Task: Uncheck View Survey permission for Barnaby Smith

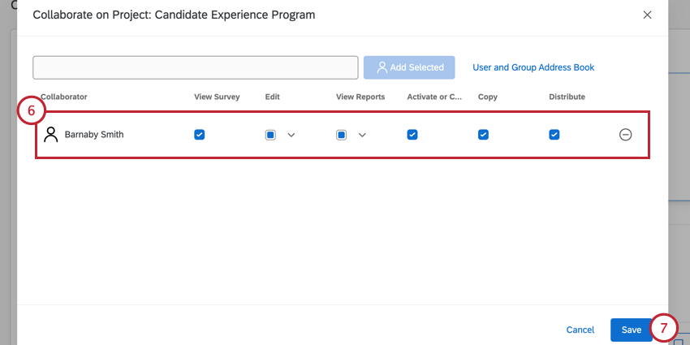Action: click(200, 135)
